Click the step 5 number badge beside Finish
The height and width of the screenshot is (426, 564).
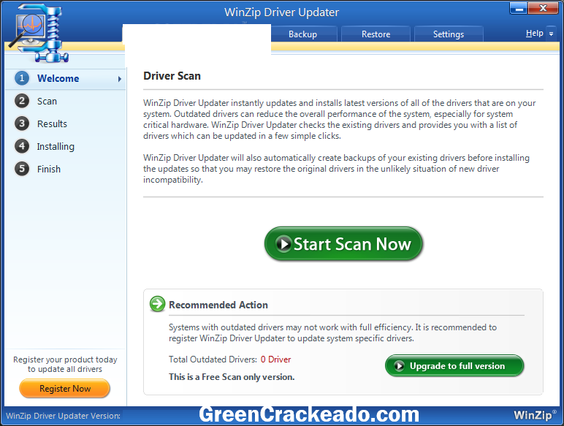22,169
